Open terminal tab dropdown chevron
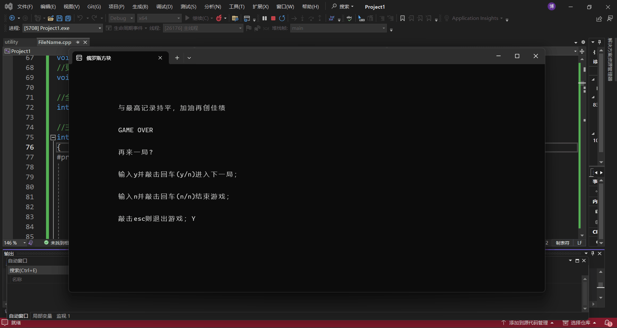This screenshot has width=617, height=328. pyautogui.click(x=189, y=58)
